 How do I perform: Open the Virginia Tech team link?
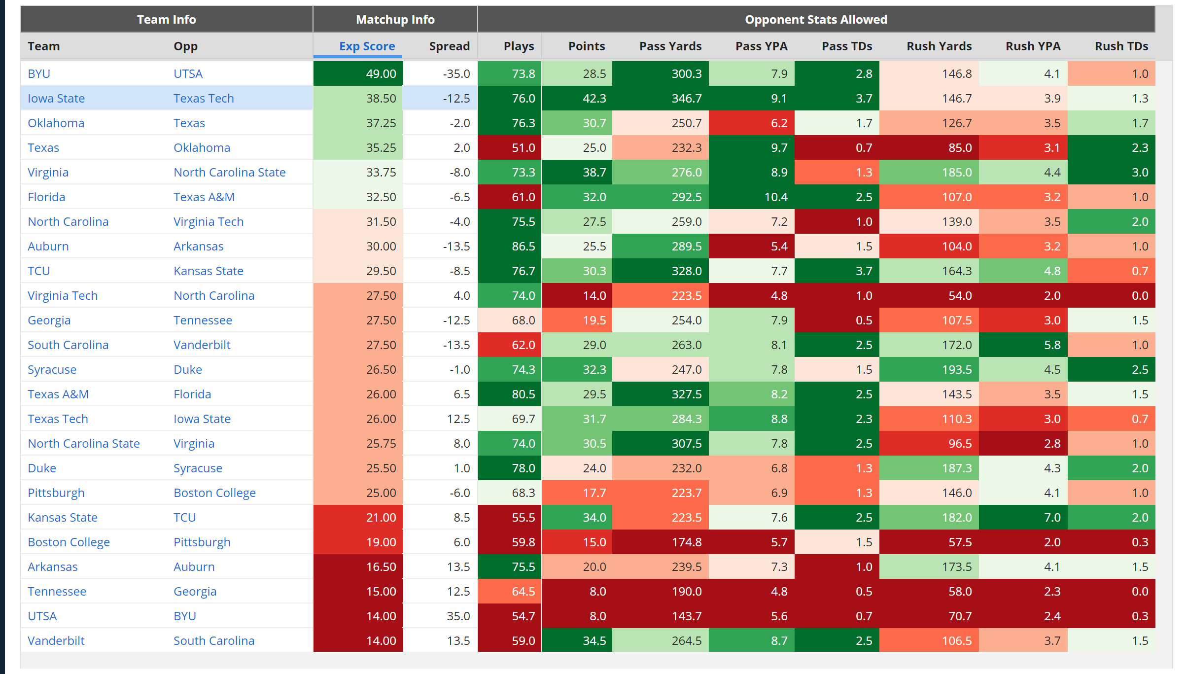(x=63, y=295)
